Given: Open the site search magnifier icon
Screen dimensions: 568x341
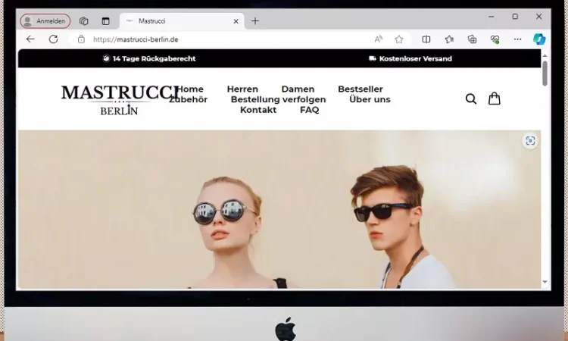Looking at the screenshot, I should (x=471, y=99).
